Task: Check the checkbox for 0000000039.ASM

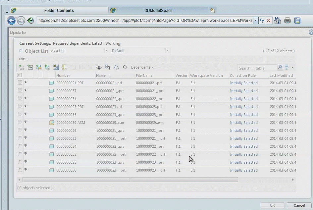Action: [x=20, y=122]
